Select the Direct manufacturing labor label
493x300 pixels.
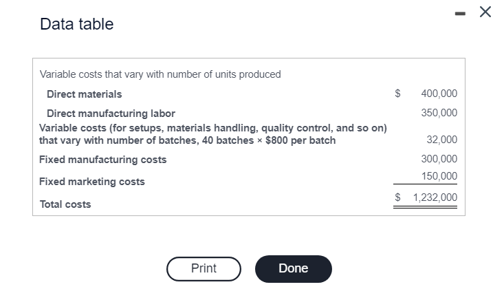click(111, 113)
